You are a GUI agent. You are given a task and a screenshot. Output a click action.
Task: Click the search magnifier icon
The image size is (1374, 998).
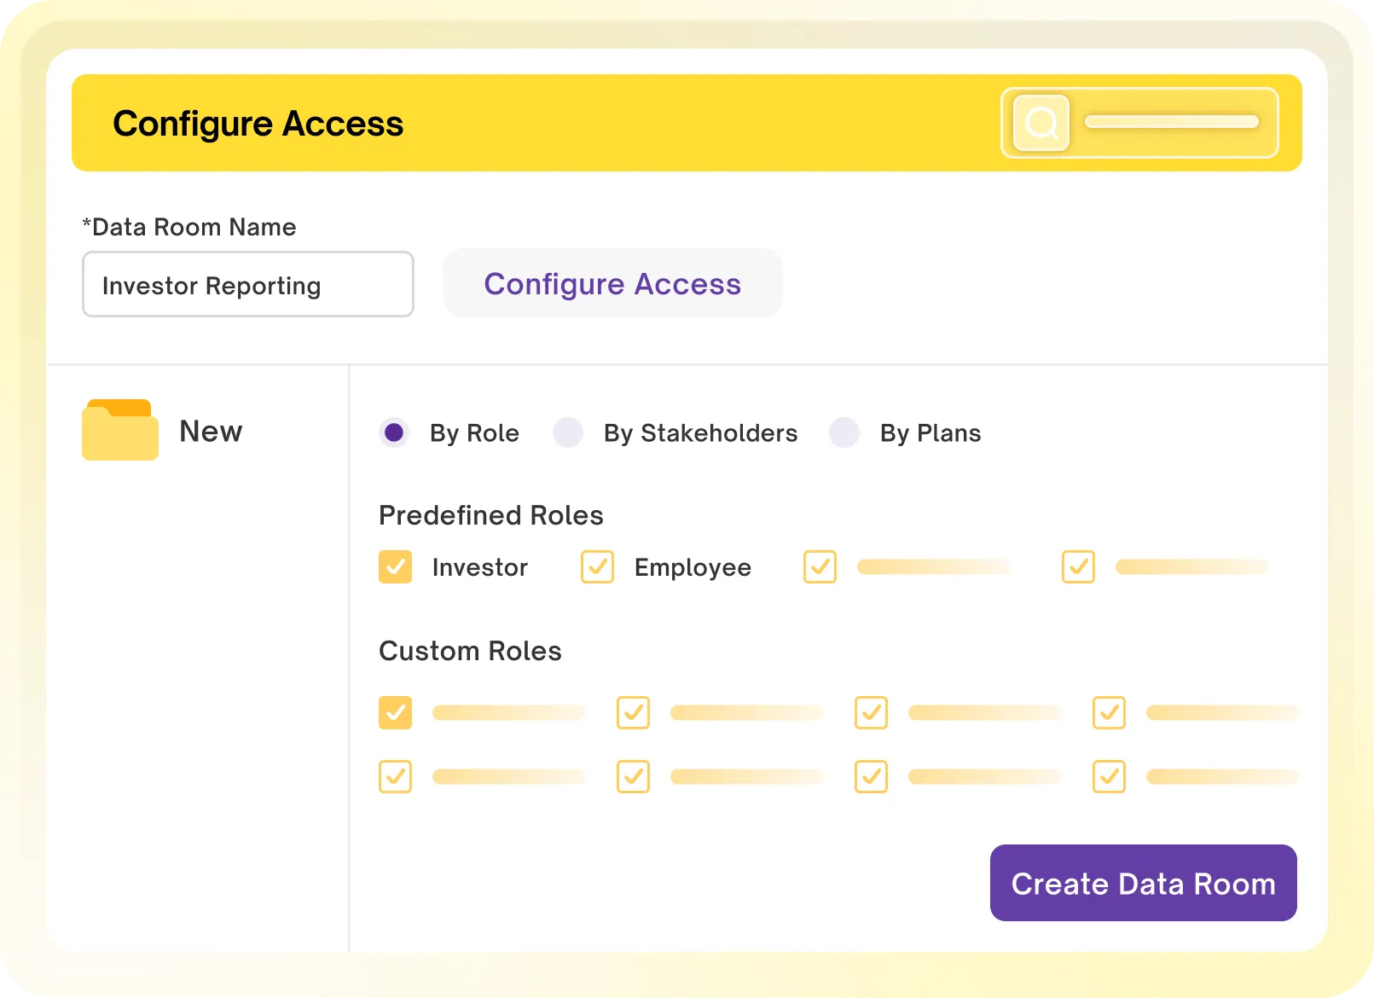click(x=1041, y=123)
